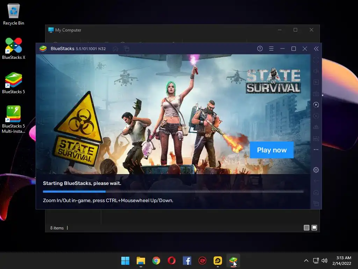Open the Windows Start menu
The height and width of the screenshot is (269, 358).
(x=125, y=261)
